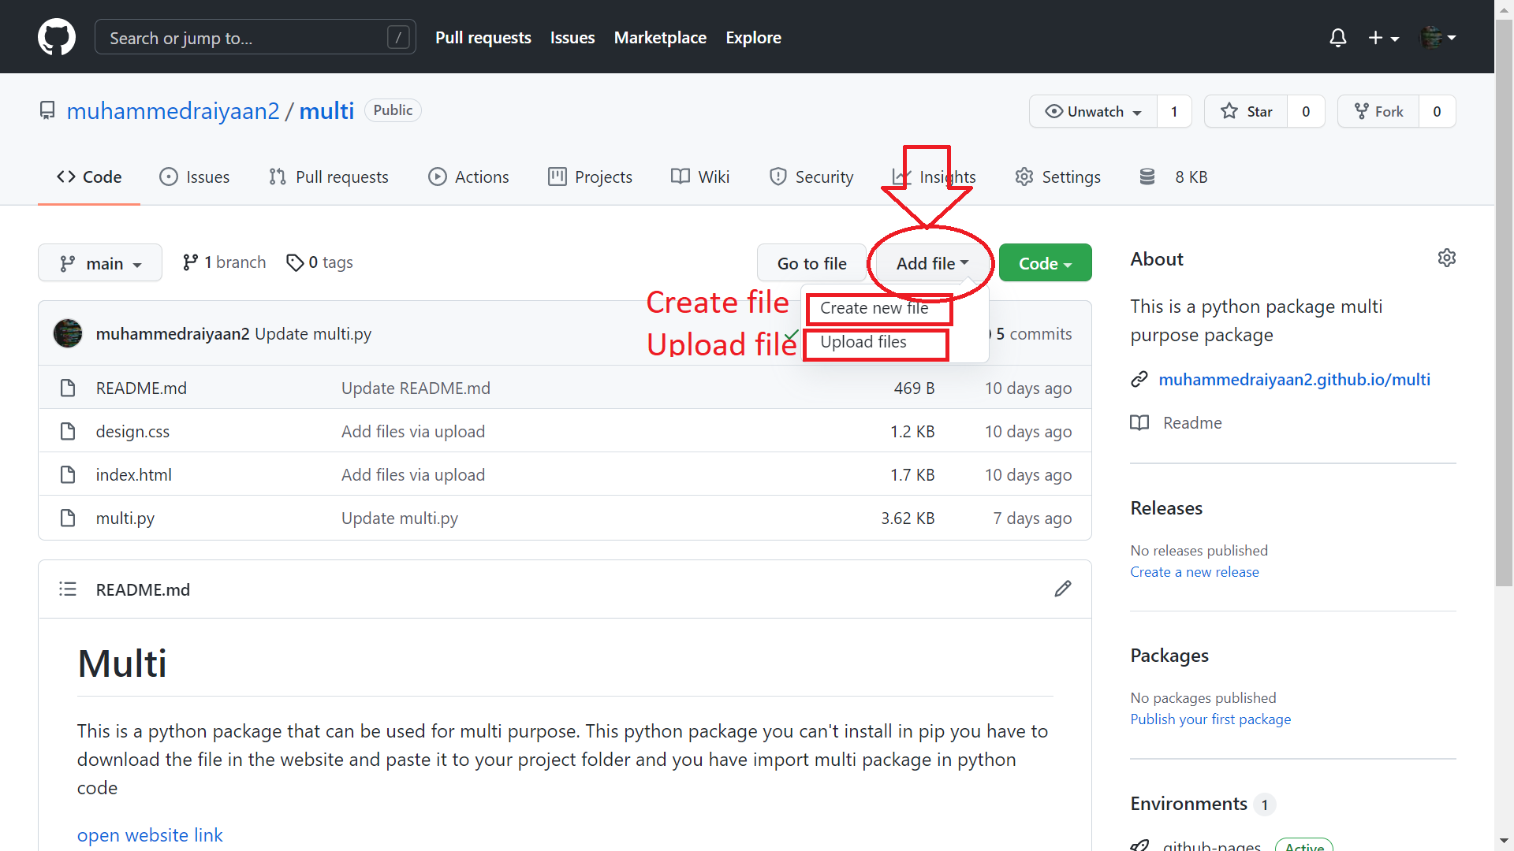Screen dimensions: 1514x851
Task: Click the link icon beside website URL
Action: point(1139,380)
